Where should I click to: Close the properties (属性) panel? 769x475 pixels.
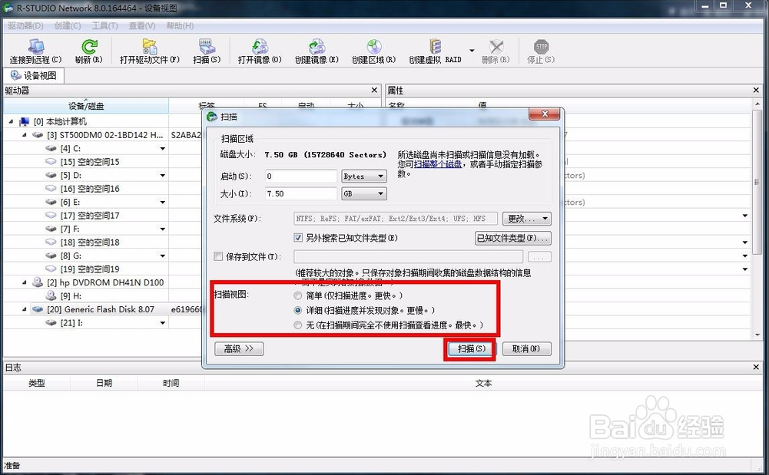pyautogui.click(x=756, y=90)
